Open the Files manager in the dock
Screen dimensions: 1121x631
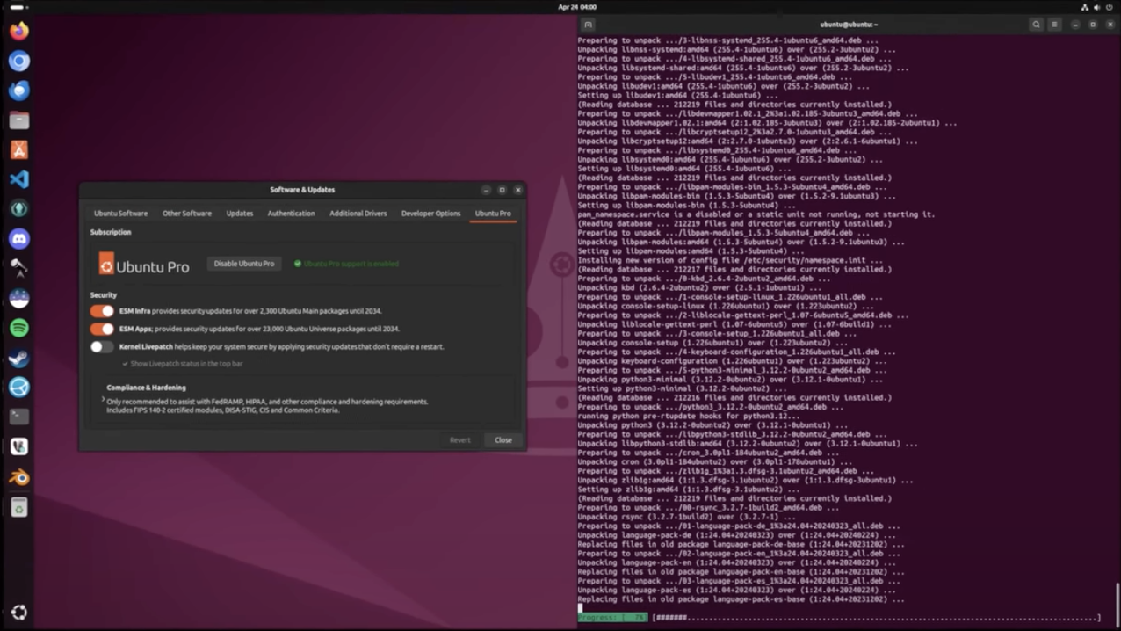click(19, 120)
